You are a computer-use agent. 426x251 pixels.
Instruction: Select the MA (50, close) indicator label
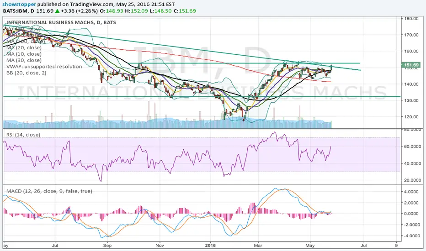coord(24,35)
